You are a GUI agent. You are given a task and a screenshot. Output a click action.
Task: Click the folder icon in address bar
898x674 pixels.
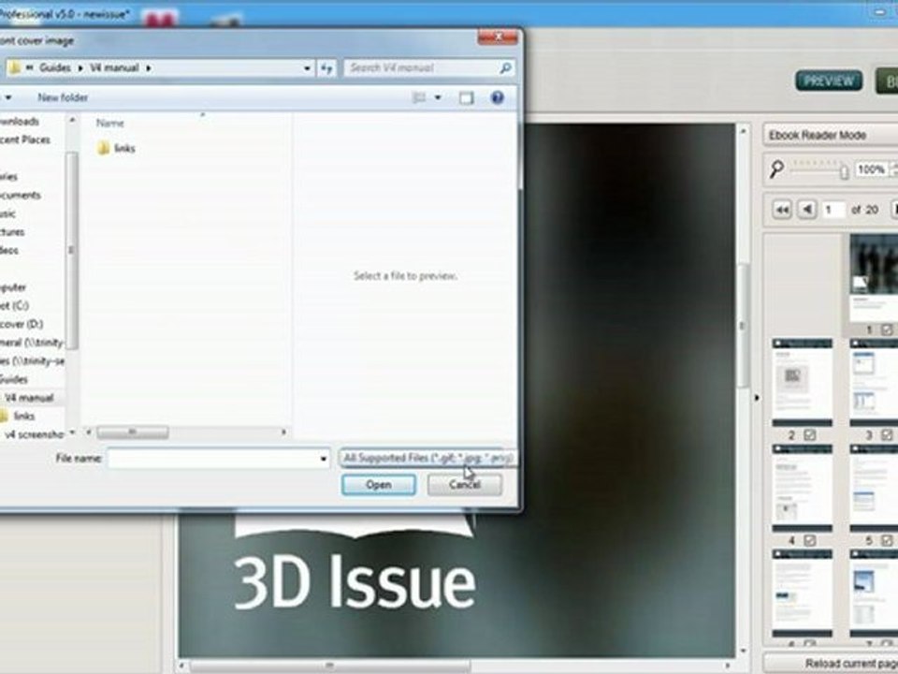[14, 67]
